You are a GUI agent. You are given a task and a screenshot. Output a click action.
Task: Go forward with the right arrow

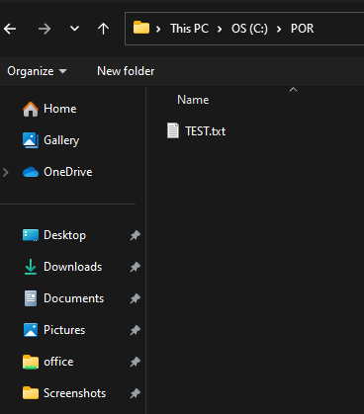tap(45, 29)
